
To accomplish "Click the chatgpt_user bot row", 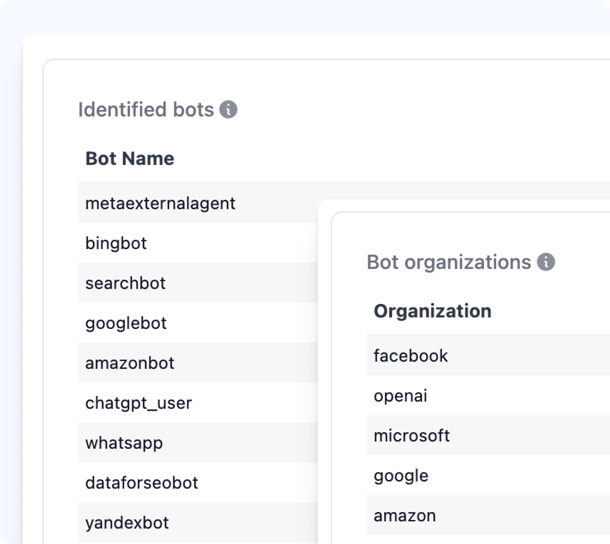I will click(x=138, y=403).
